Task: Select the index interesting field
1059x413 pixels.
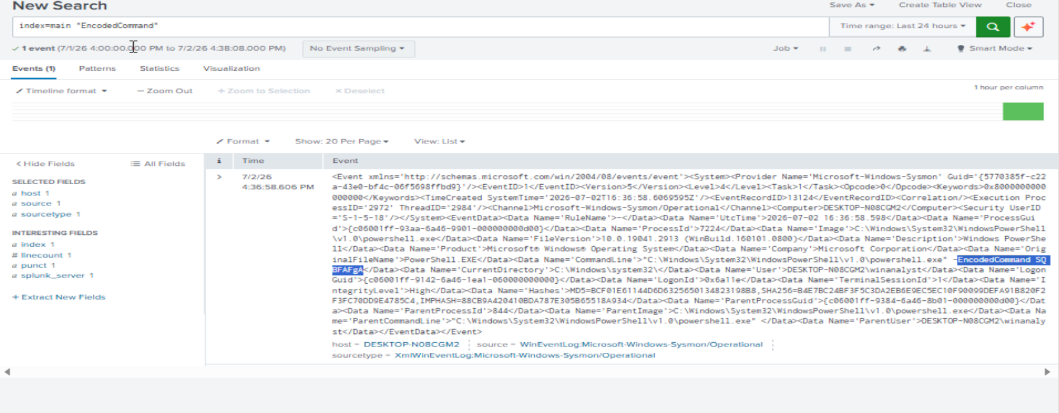Action: click(x=33, y=245)
